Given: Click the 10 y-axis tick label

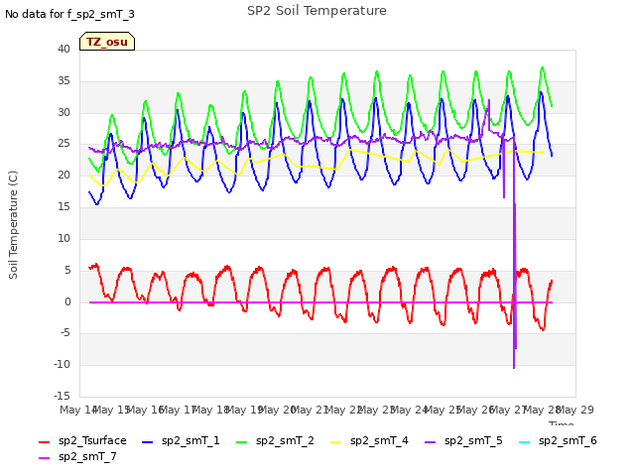Looking at the screenshot, I should [63, 238].
